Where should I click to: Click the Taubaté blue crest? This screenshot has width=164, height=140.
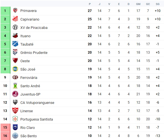tap(15, 44)
